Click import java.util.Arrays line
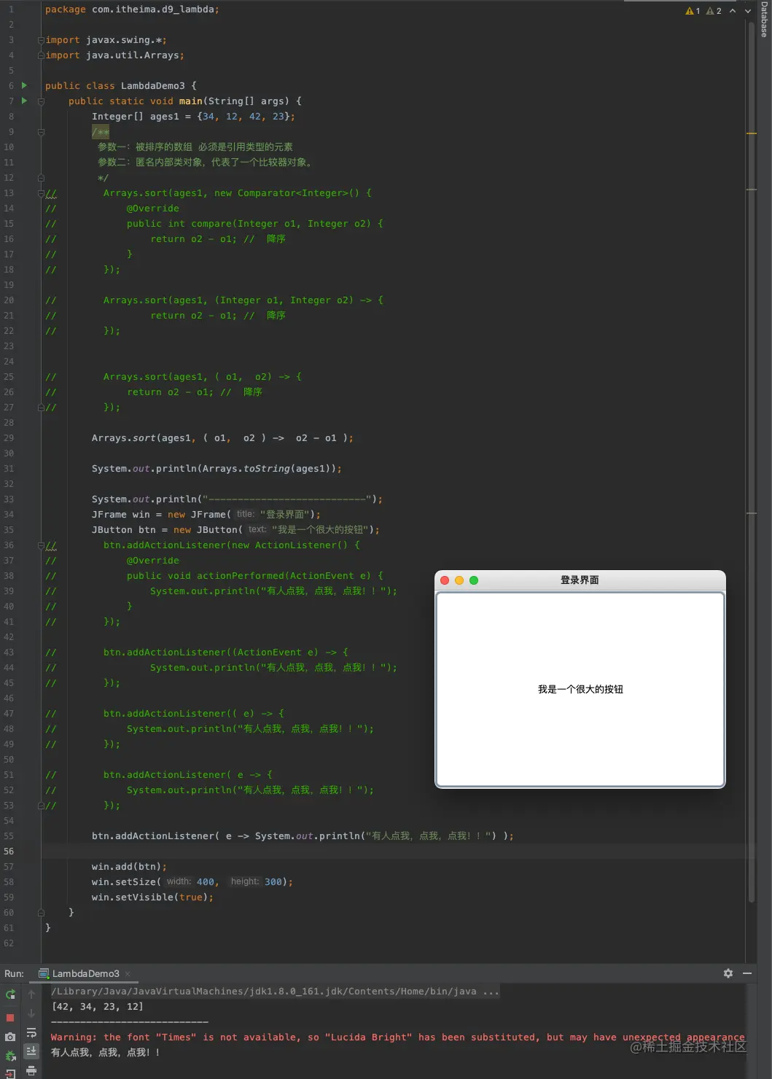Image resolution: width=772 pixels, height=1079 pixels. (x=114, y=55)
